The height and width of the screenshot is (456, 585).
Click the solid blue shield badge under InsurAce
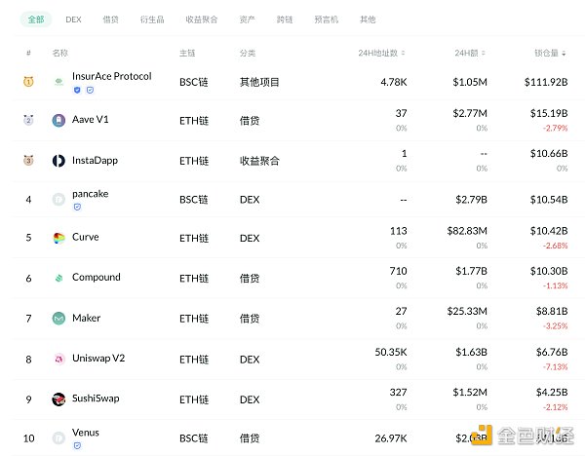coord(77,90)
